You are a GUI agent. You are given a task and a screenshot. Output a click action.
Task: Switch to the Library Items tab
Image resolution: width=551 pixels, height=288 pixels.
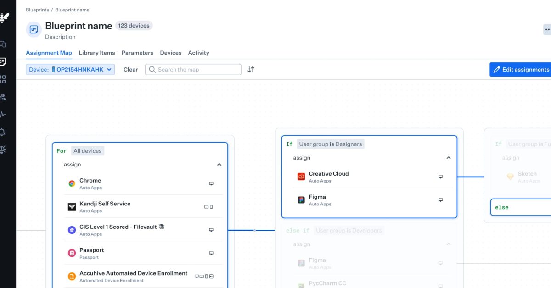[97, 53]
